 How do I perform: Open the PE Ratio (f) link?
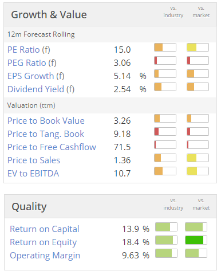(x=29, y=50)
